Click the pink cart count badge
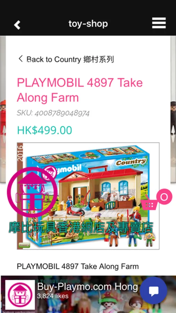Image resolution: width=176 pixels, height=313 pixels. pos(164,196)
